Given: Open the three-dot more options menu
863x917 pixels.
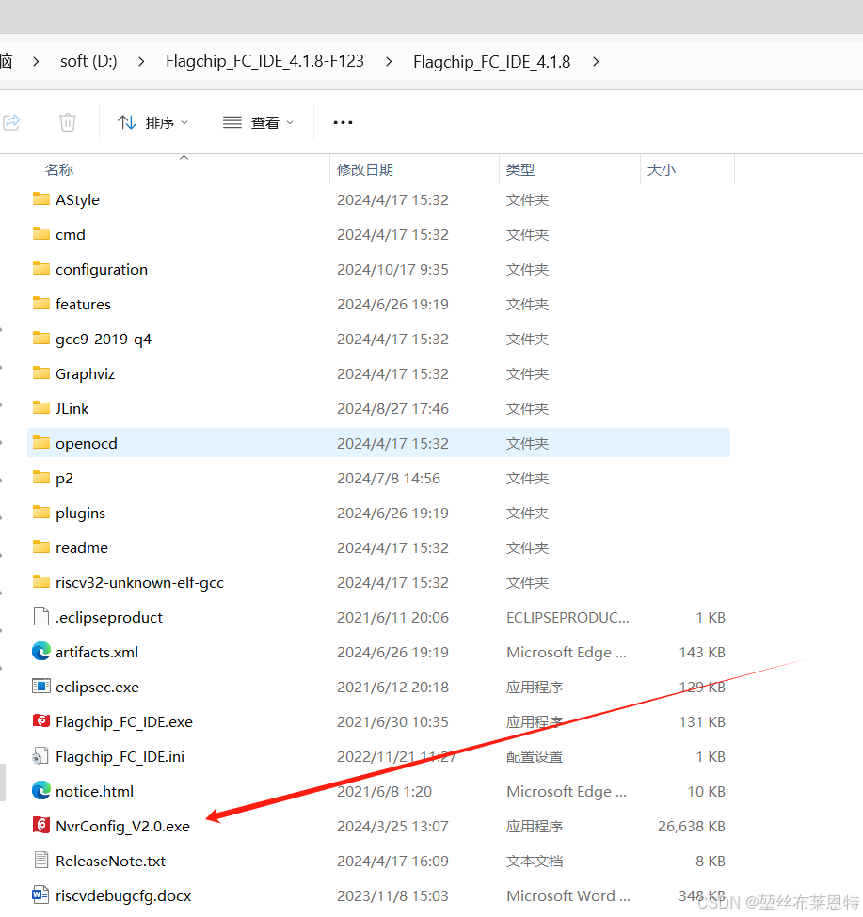Looking at the screenshot, I should 343,123.
